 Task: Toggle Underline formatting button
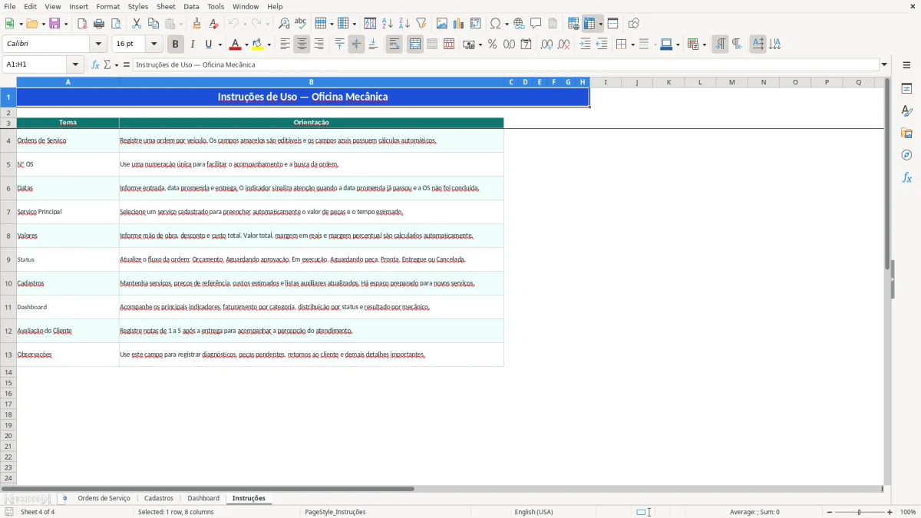pos(208,45)
